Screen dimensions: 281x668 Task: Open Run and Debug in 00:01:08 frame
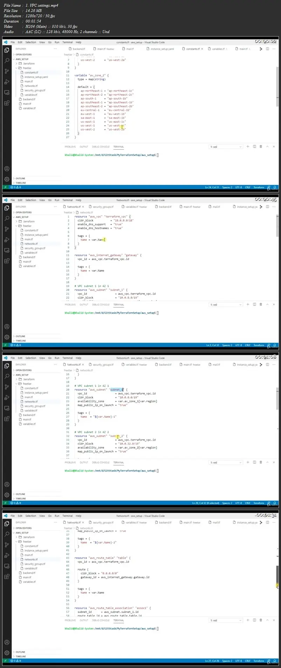click(x=7, y=398)
